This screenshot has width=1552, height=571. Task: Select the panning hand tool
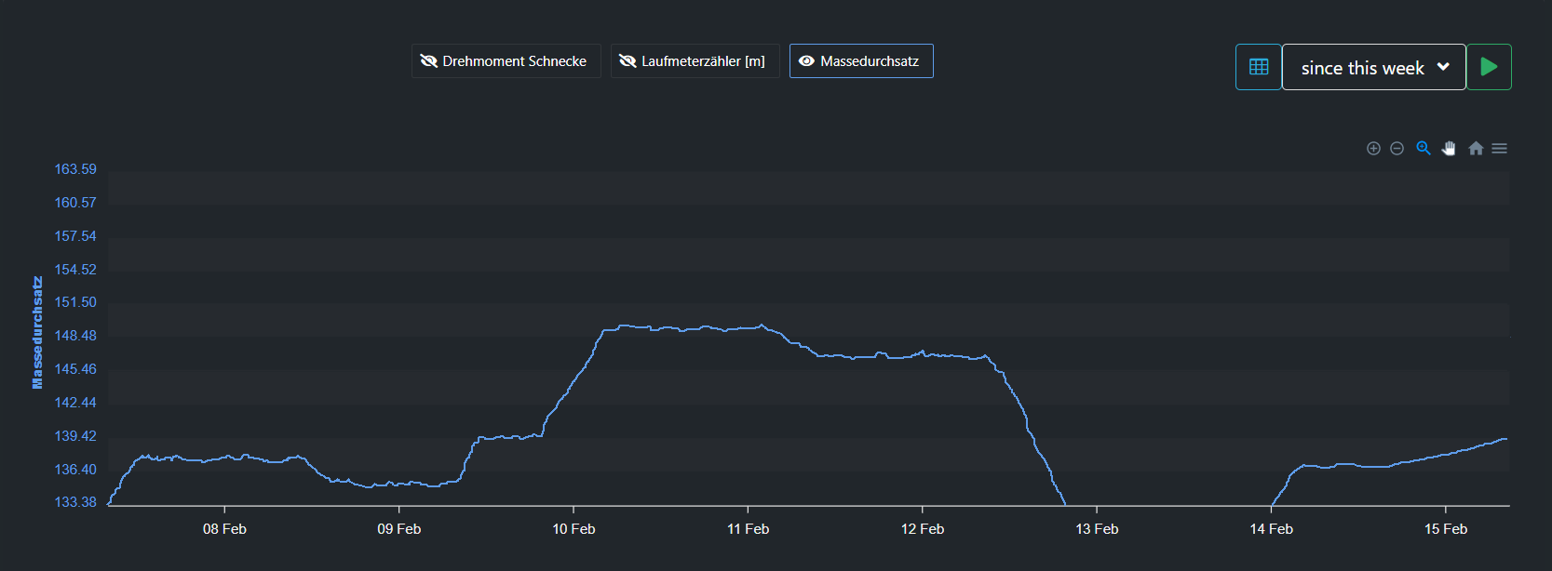coord(1449,149)
